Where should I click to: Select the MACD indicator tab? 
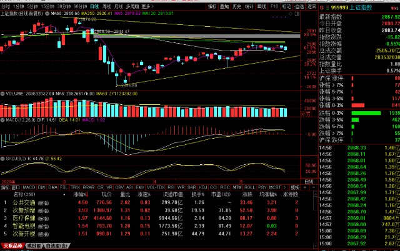[29, 187]
